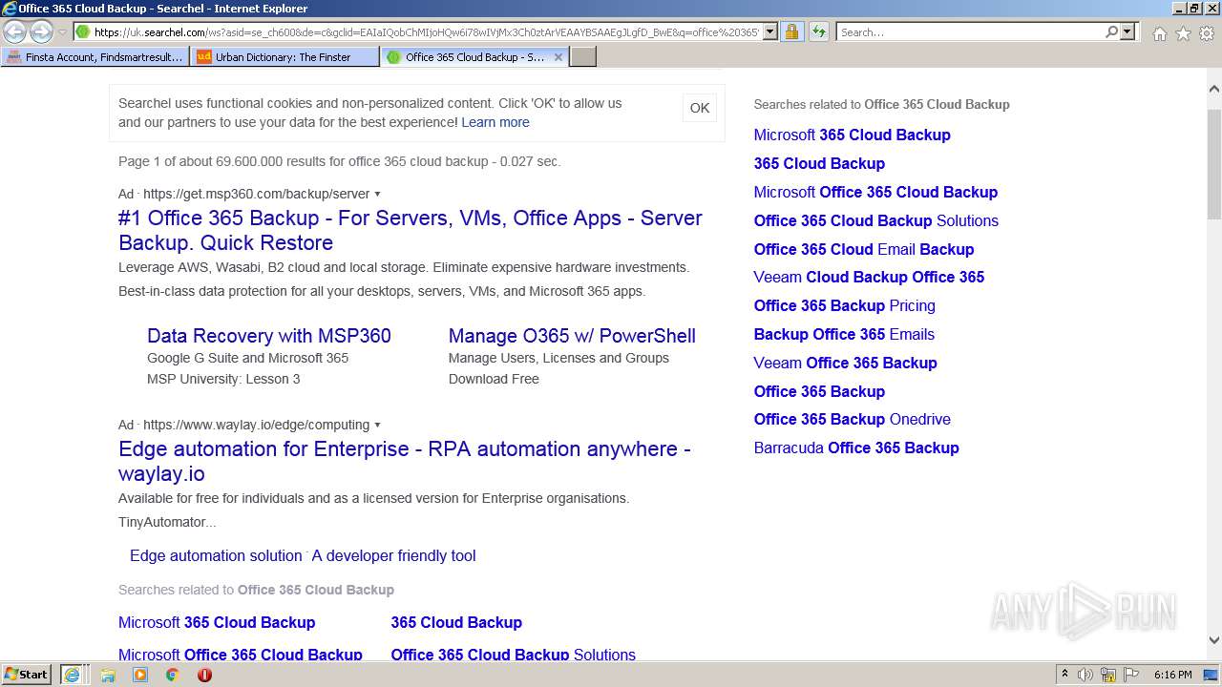Viewport: 1222px width, 687px height.
Task: Sidebar: click Office 365 Cloud Email Backup
Action: 864,249
